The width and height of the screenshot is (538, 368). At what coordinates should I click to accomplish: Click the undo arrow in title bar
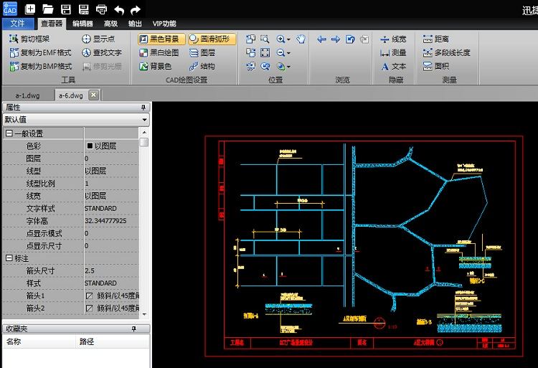119,9
